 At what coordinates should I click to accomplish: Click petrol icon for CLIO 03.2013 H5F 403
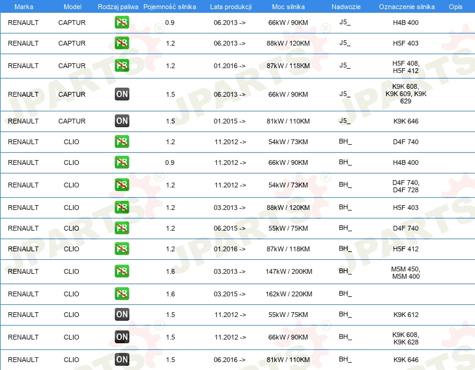121,207
